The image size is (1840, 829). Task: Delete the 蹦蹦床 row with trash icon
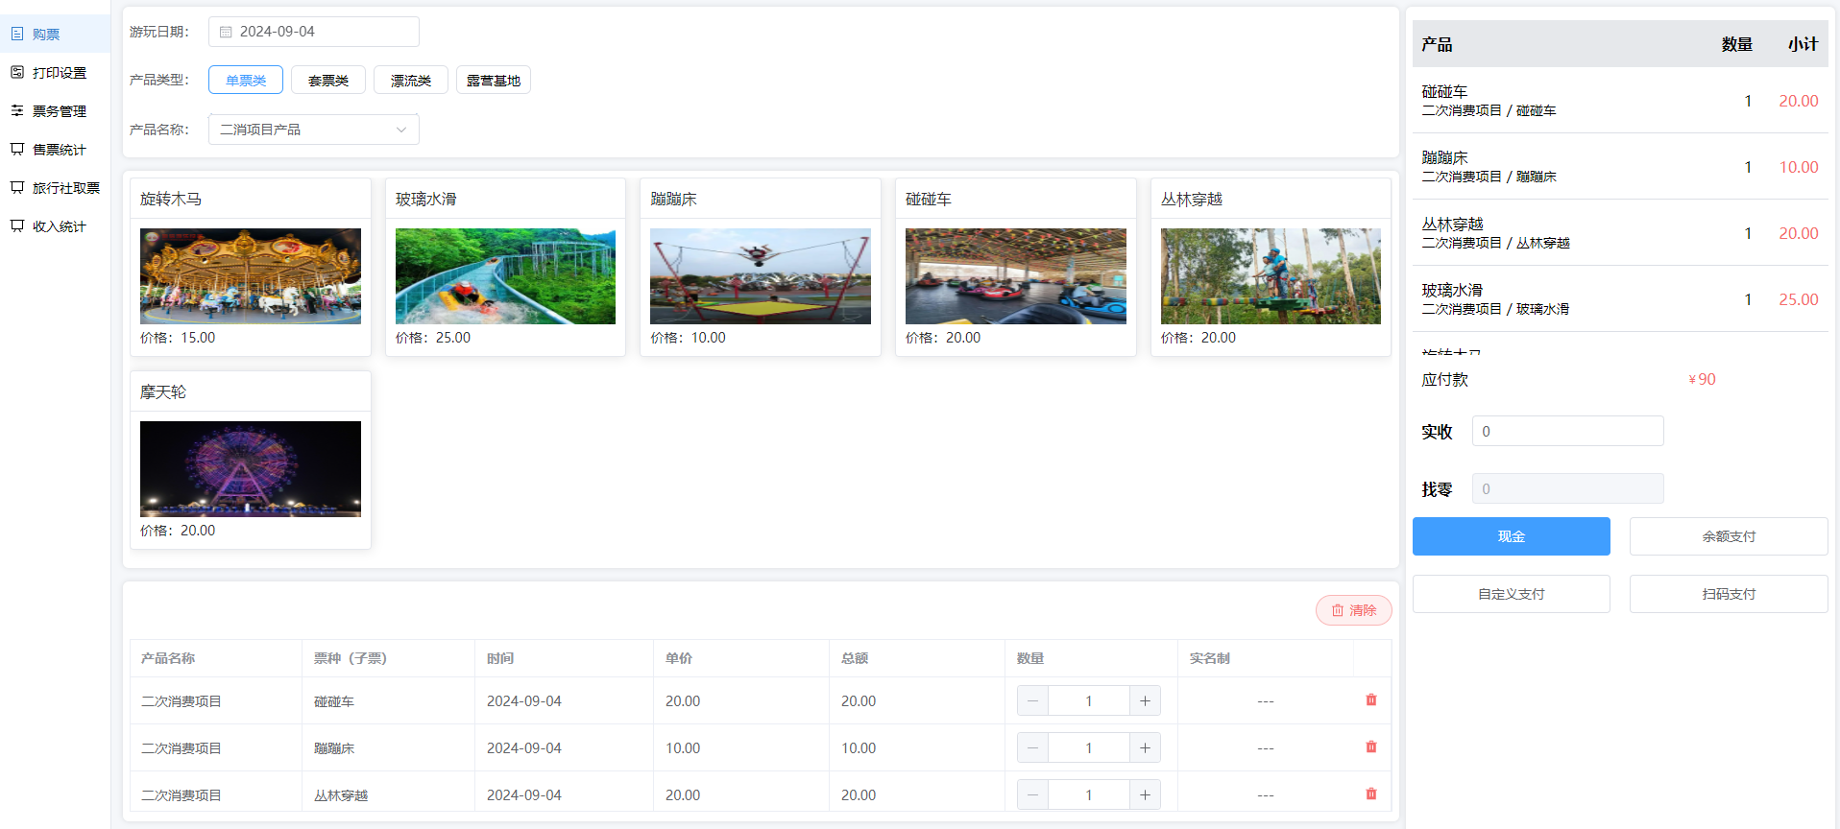click(1371, 746)
